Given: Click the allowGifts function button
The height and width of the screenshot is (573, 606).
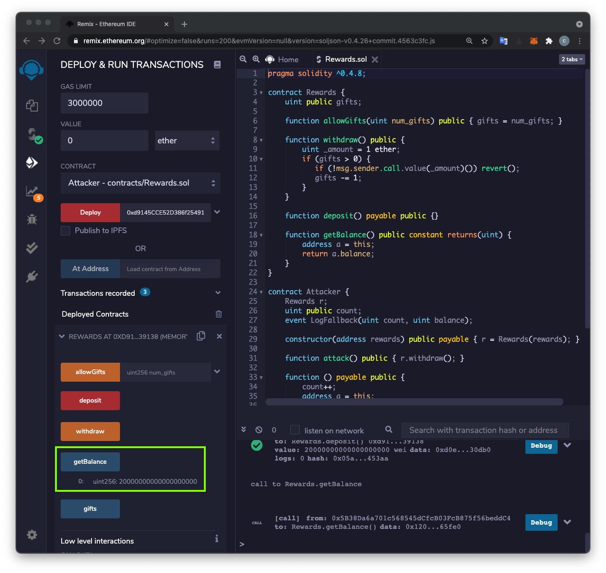Looking at the screenshot, I should point(90,372).
